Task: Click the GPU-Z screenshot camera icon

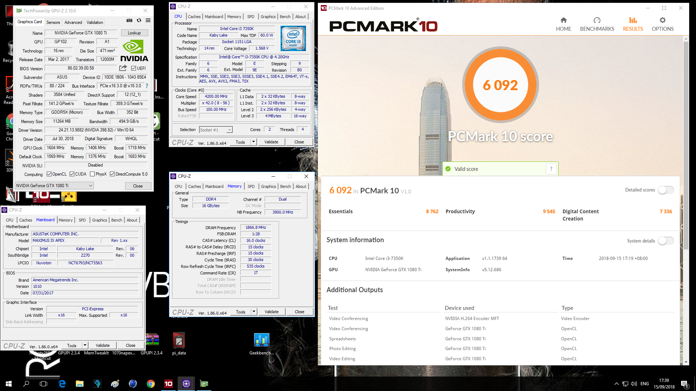Action: coord(129,21)
